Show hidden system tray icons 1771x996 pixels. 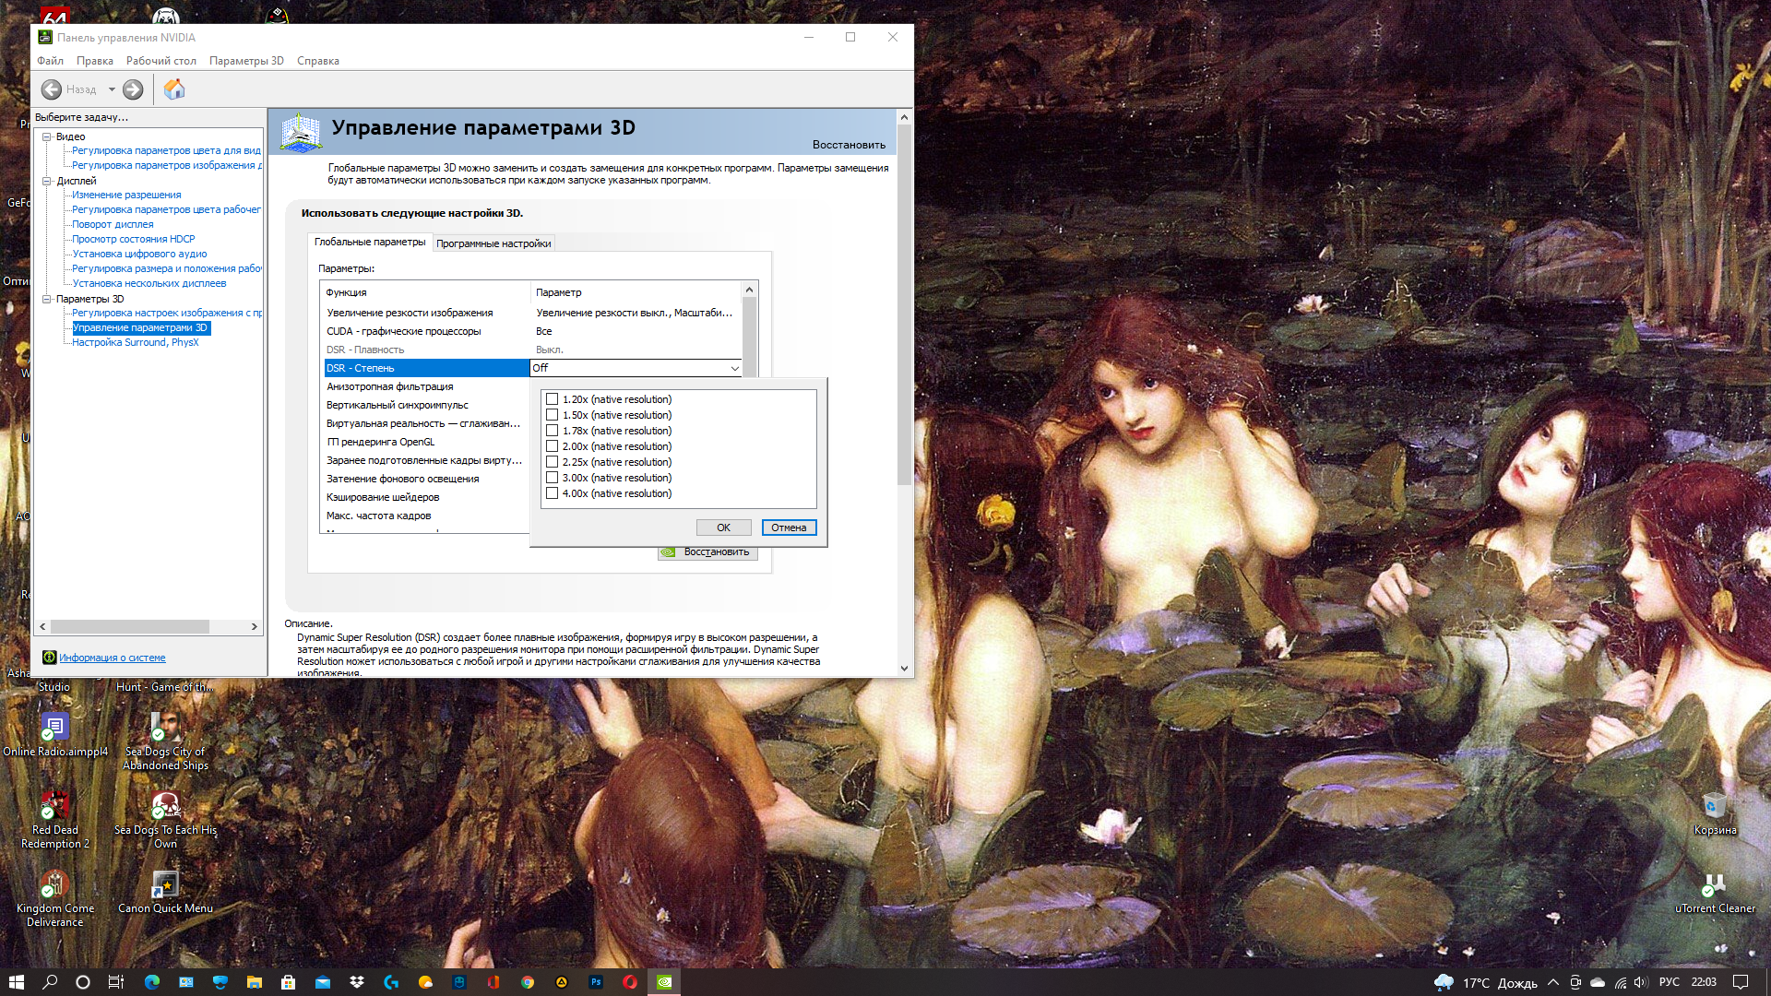[x=1553, y=982]
